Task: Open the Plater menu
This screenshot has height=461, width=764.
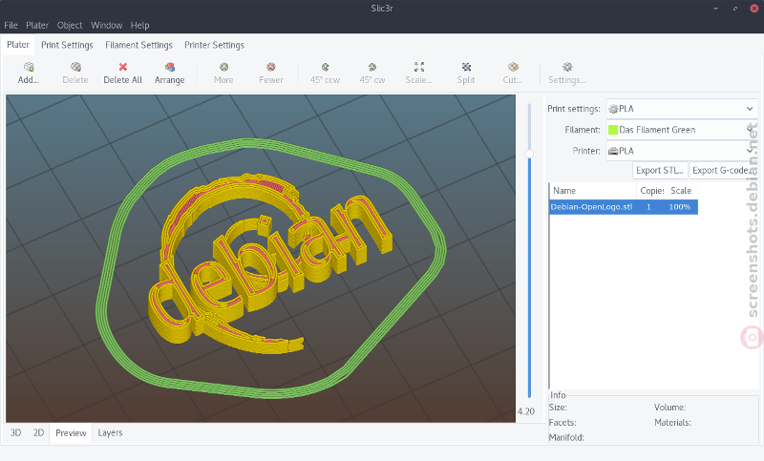Action: click(x=37, y=26)
